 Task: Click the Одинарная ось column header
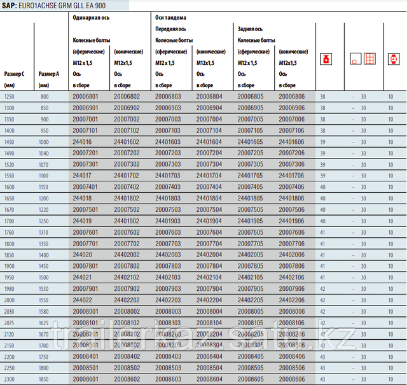click(x=91, y=18)
